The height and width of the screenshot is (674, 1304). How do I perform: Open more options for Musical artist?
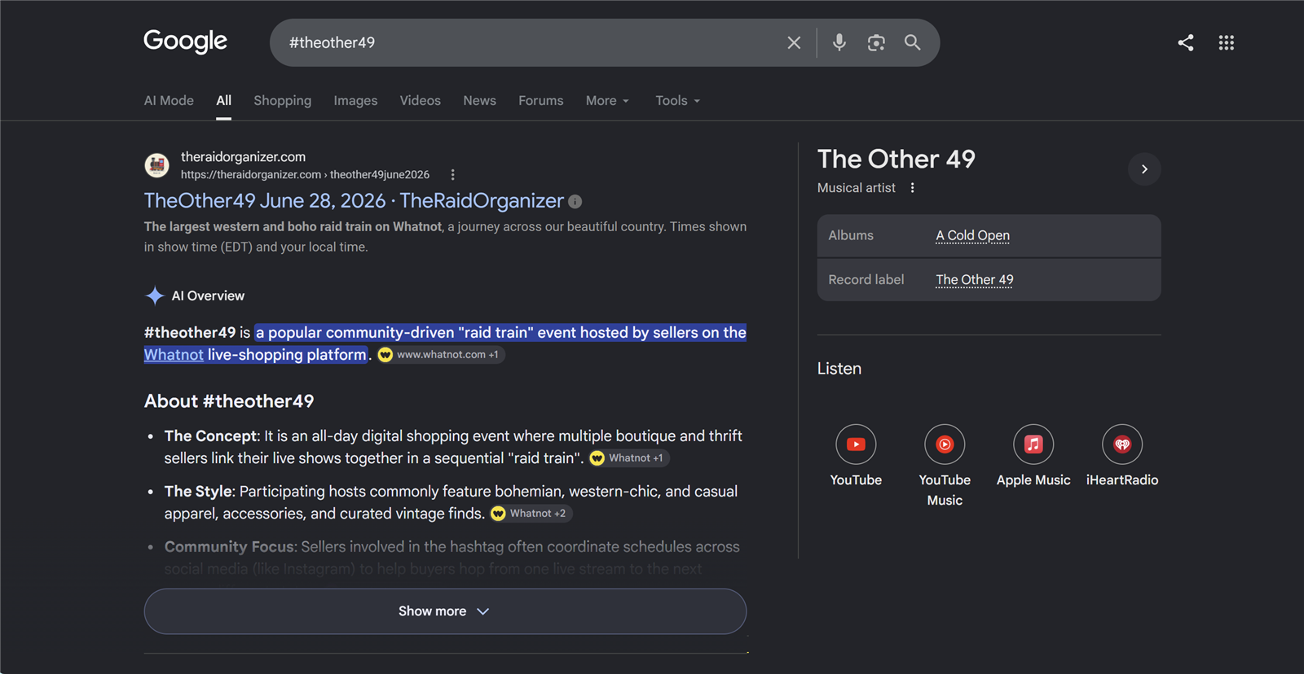[912, 188]
